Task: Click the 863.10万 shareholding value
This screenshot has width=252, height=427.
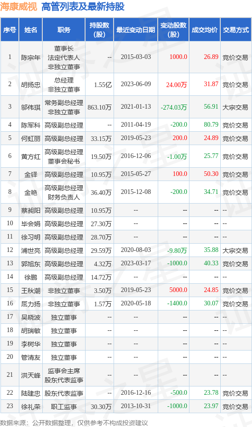Action: pos(99,107)
